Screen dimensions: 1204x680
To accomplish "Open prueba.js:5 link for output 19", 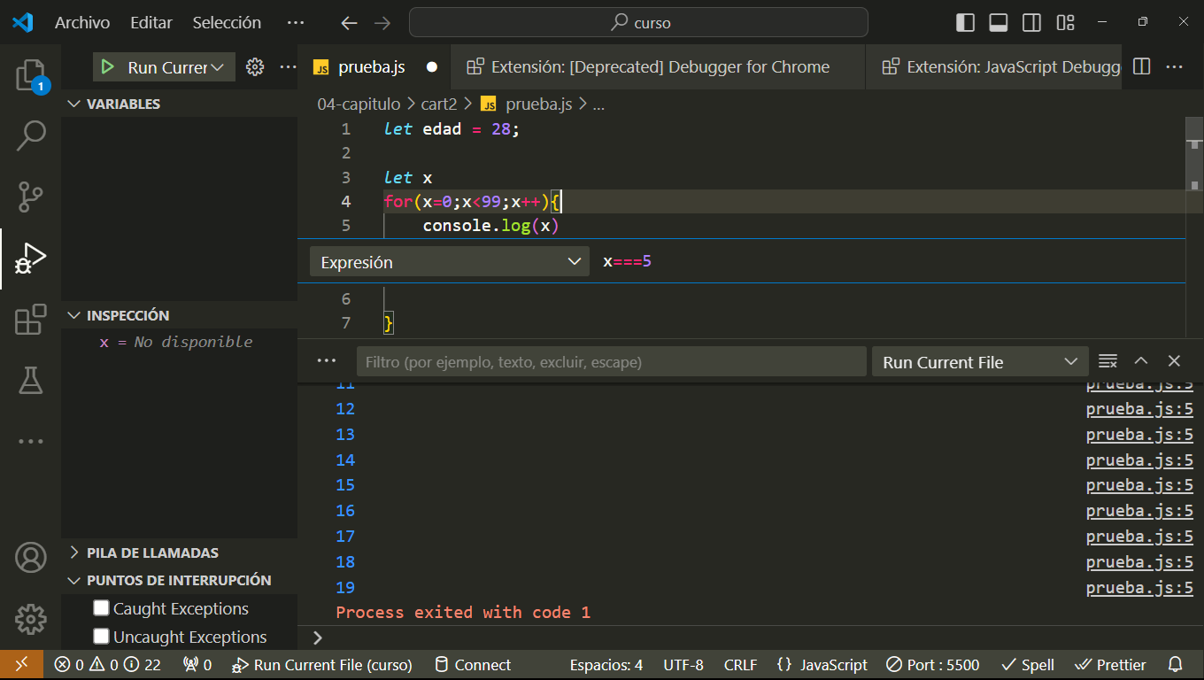I will [x=1139, y=588].
